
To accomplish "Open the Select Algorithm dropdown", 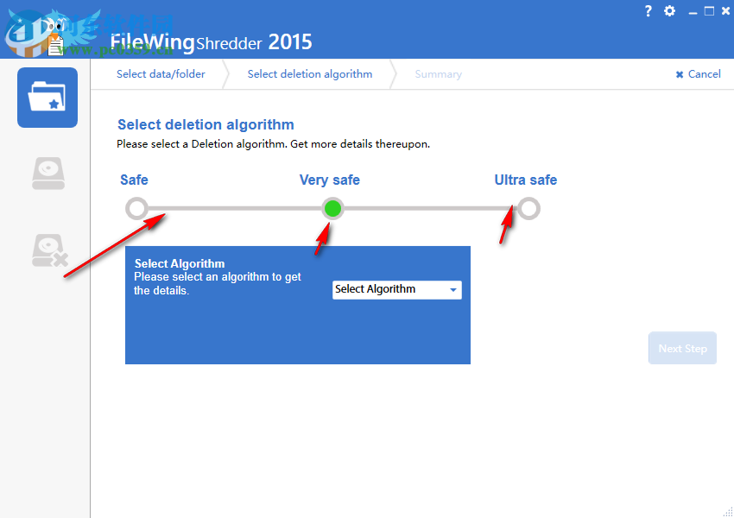I will click(396, 289).
